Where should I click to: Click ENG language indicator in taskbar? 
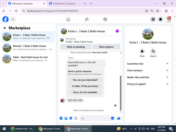coord(153,129)
